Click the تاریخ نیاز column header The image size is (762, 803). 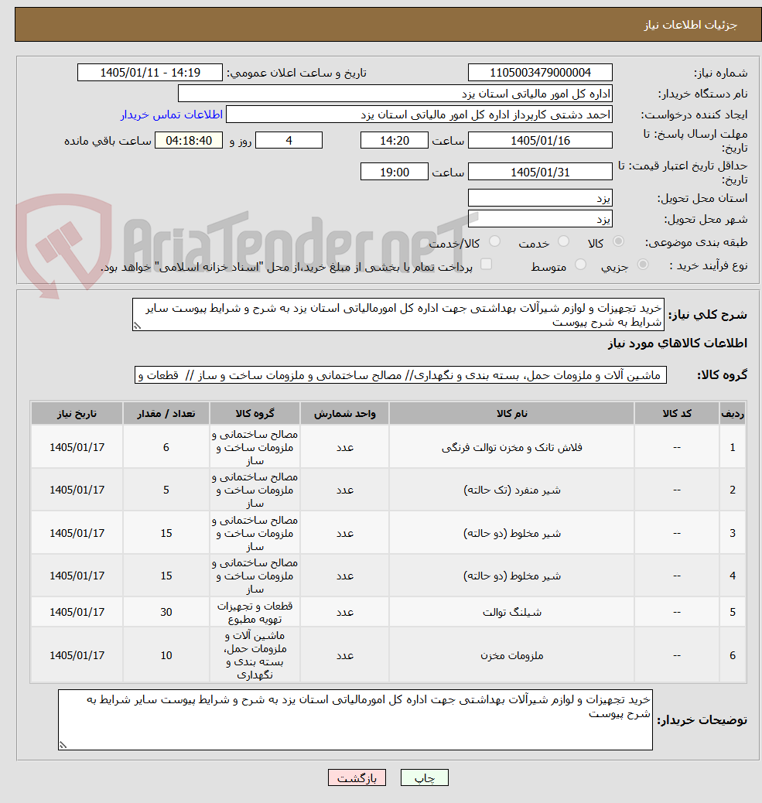77,413
